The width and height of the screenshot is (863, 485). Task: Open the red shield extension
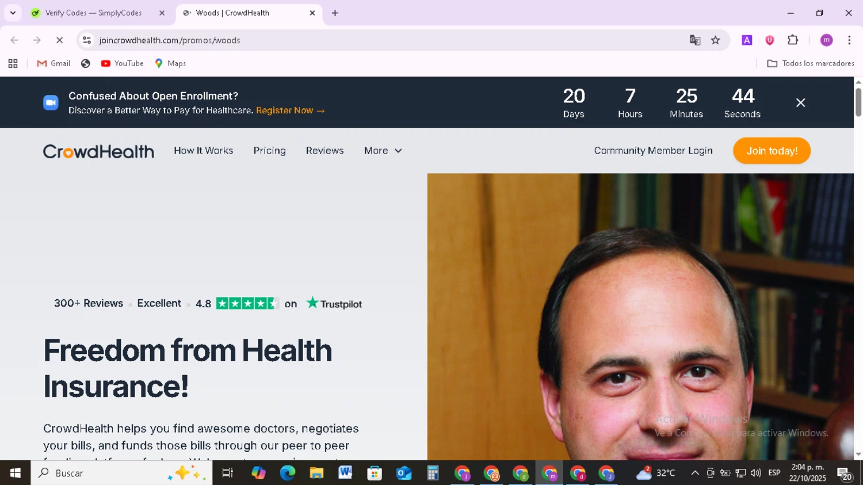click(770, 40)
